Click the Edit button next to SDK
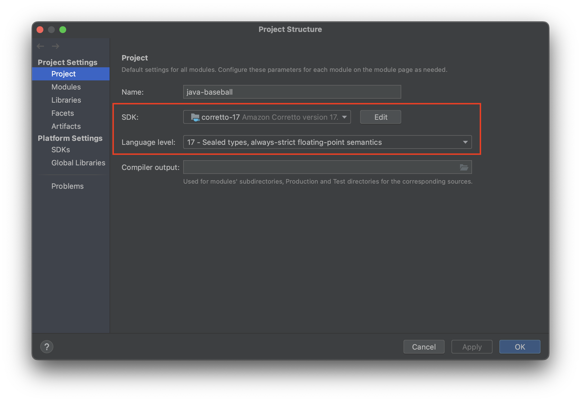 (380, 117)
